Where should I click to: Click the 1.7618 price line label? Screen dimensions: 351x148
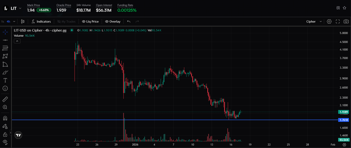[343, 120]
